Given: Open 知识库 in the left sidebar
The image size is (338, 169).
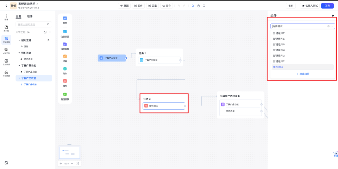Looking at the screenshot, I should (6, 28).
